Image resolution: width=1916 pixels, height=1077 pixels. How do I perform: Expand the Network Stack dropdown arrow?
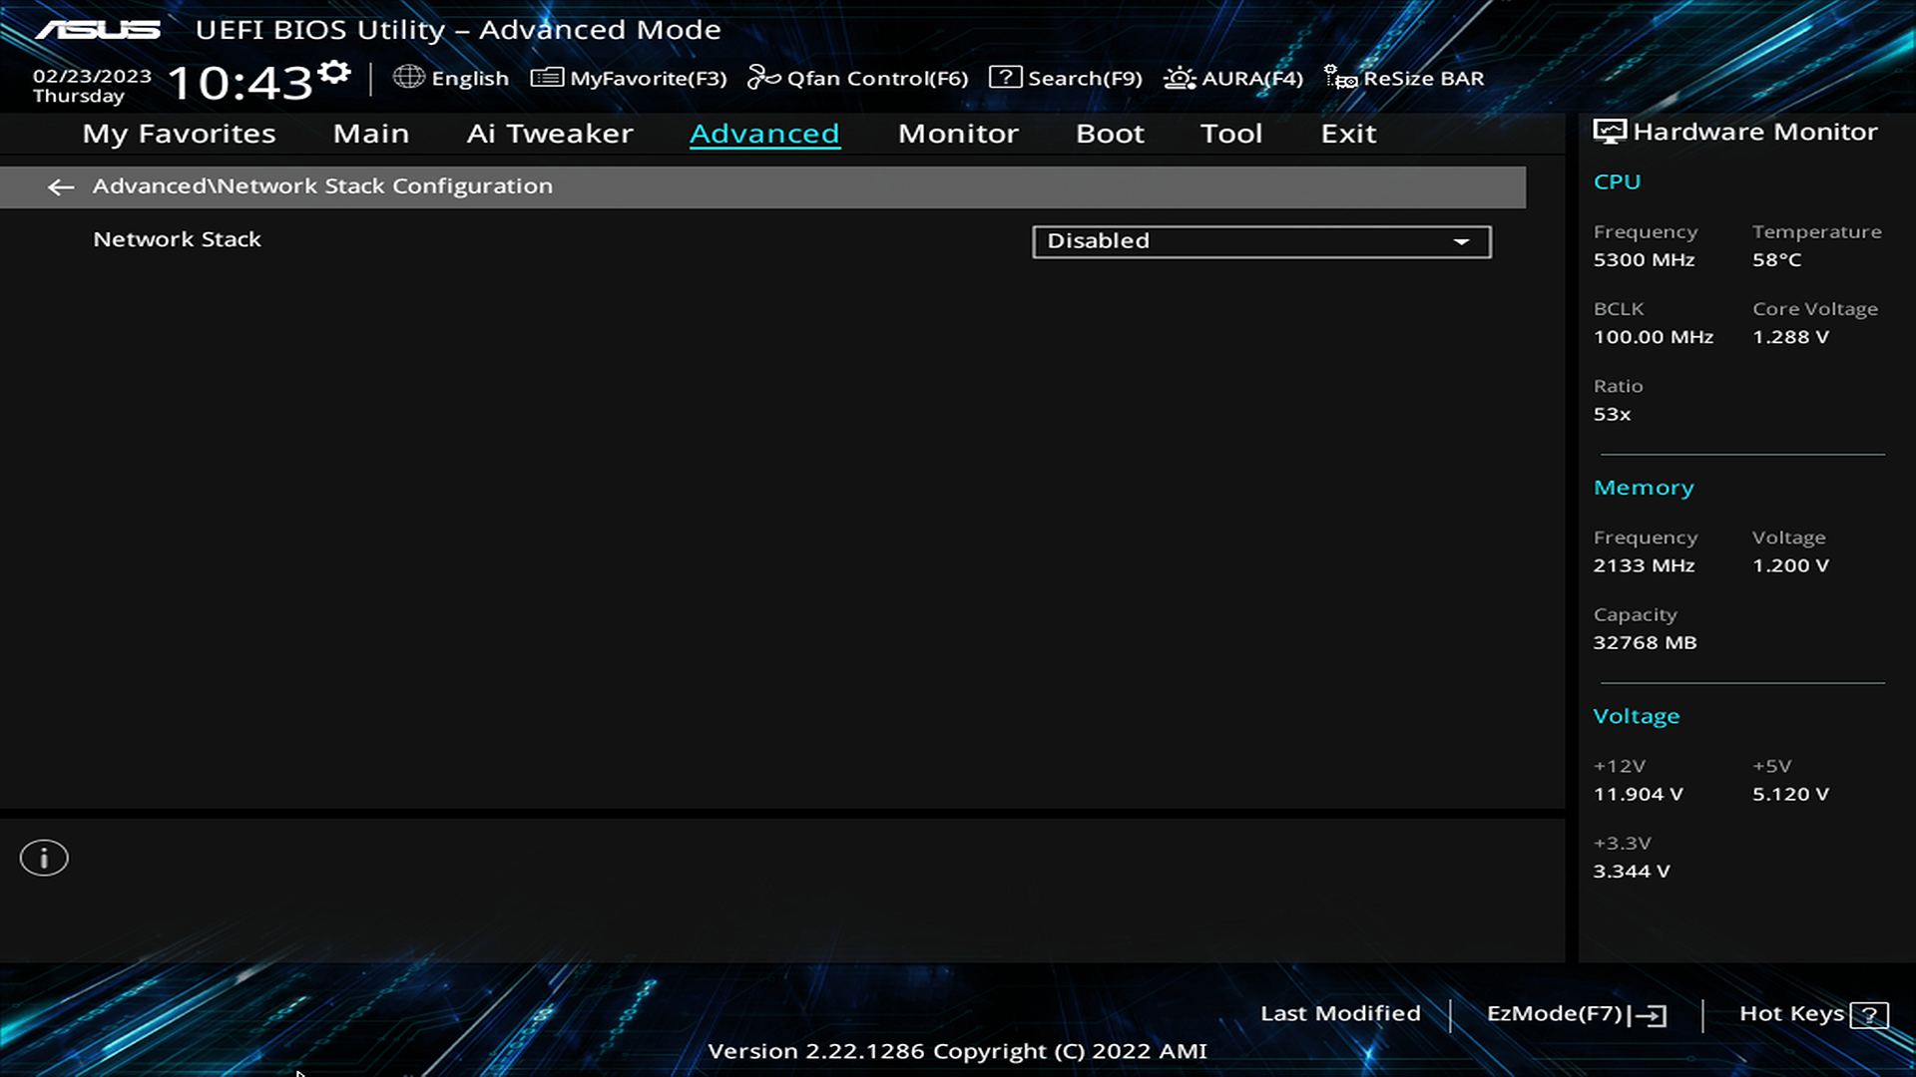coord(1461,241)
